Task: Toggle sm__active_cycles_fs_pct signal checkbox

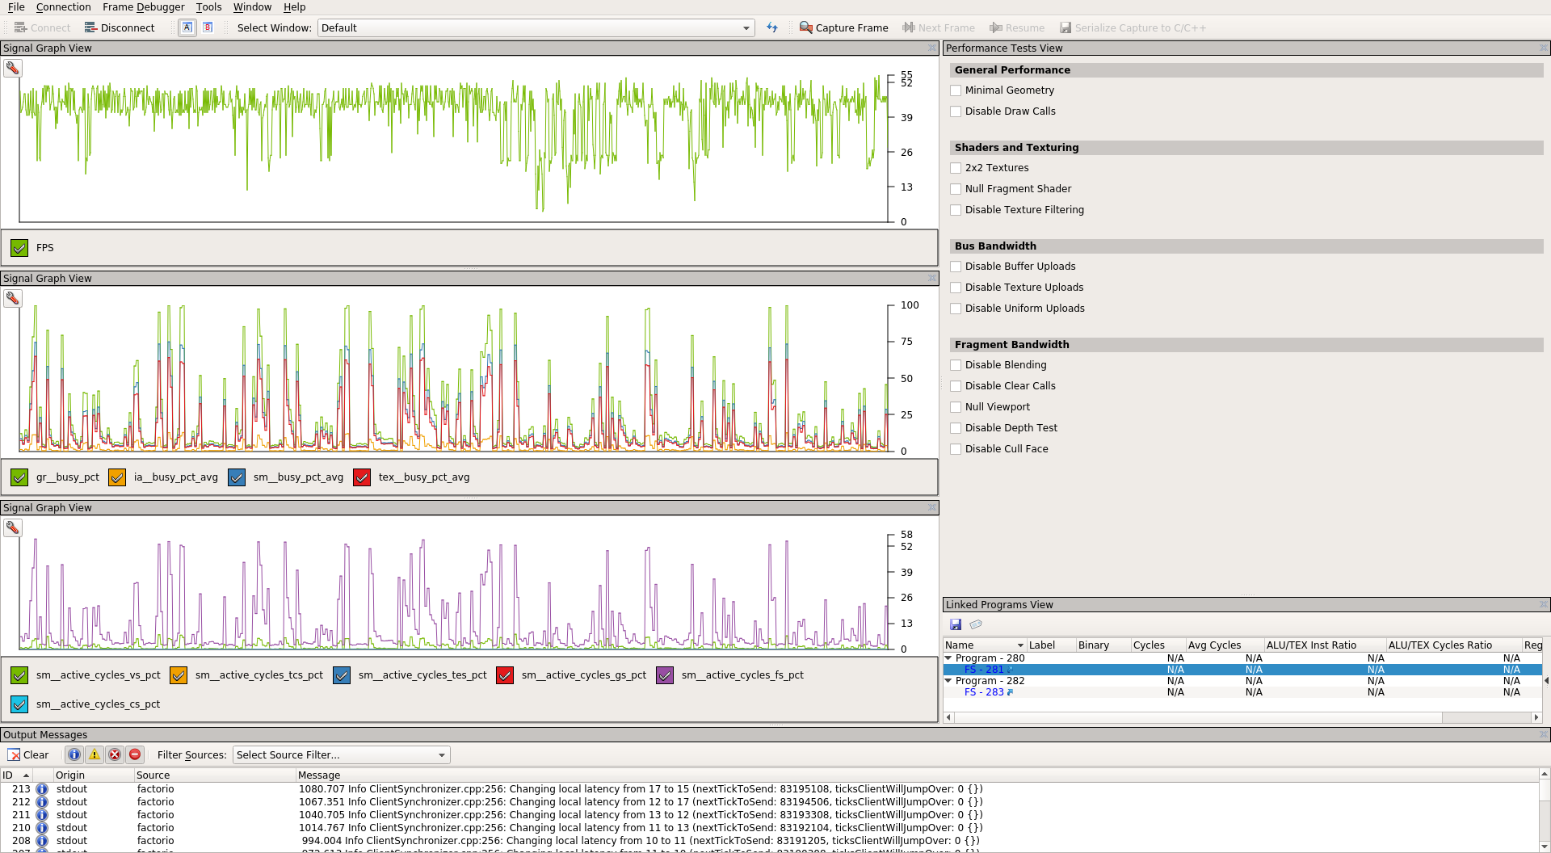Action: tap(665, 675)
